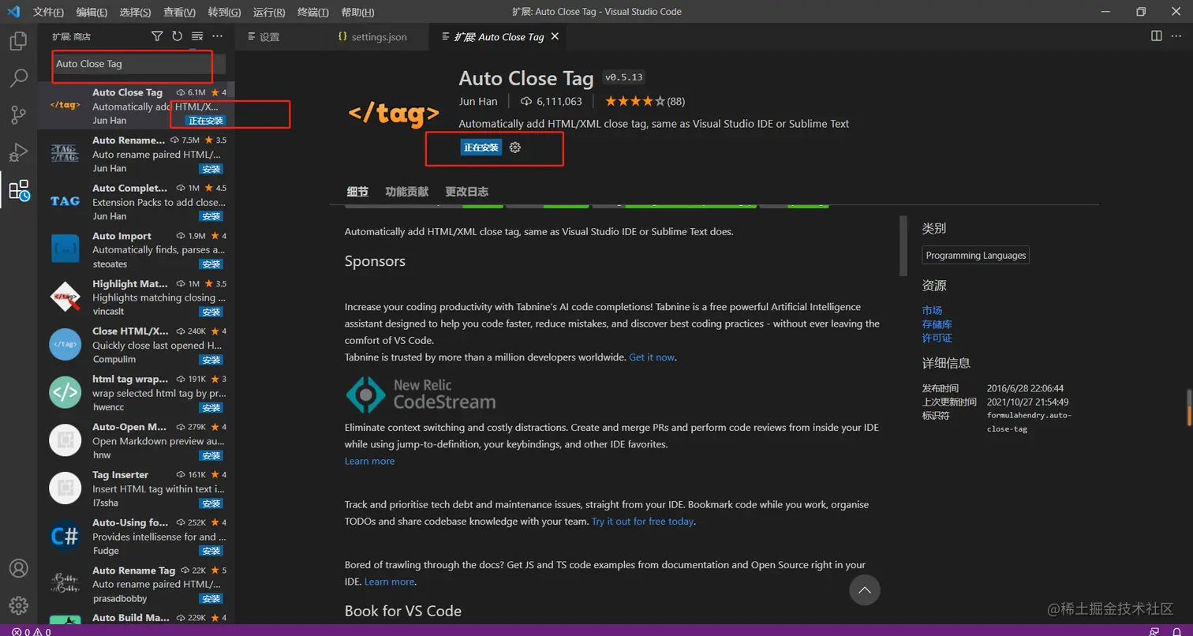The height and width of the screenshot is (636, 1193).
Task: Open editor more actions ellipsis
Action: pos(1176,36)
